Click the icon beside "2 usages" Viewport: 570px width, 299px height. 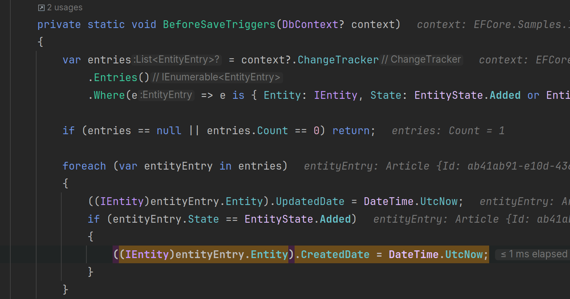tap(41, 8)
